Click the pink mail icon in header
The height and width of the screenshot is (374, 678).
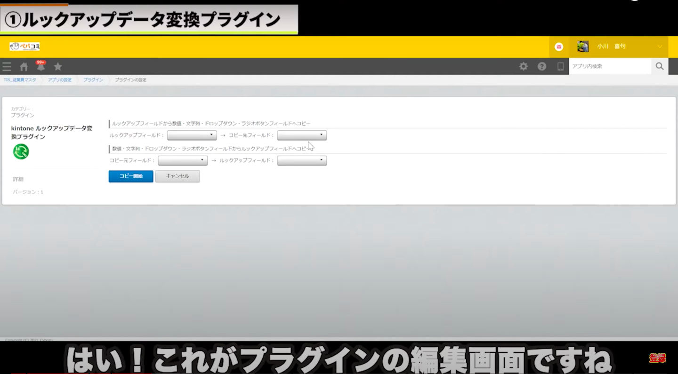[559, 47]
